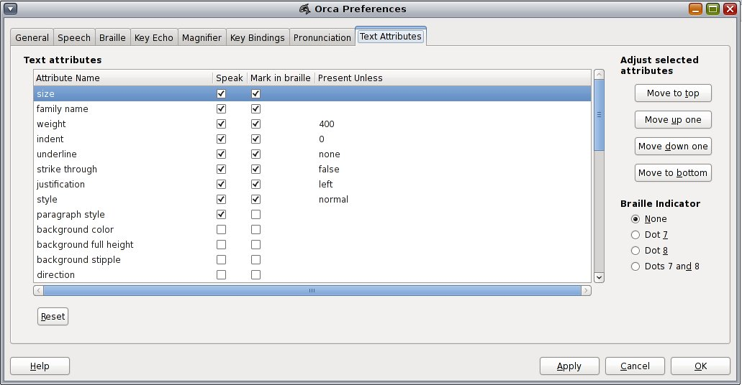Uncheck Speak for strike through
The image size is (742, 385).
pyautogui.click(x=221, y=169)
